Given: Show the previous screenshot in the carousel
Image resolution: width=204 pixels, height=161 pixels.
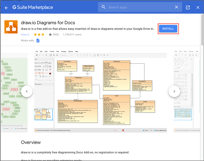Looking at the screenshot, I should coord(27,91).
